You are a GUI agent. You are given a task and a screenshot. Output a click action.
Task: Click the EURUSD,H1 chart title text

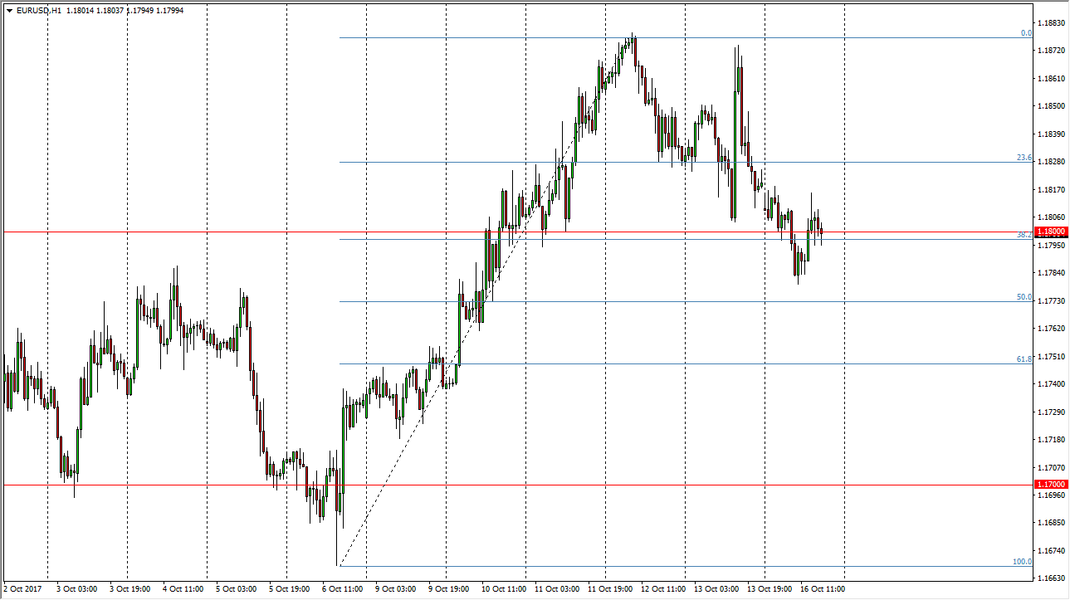(x=38, y=12)
